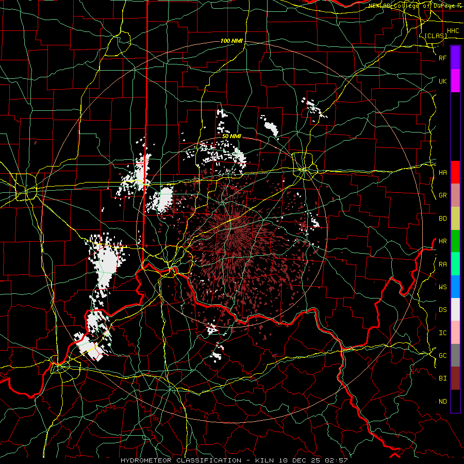
Task: Click the red HA legend color swatch
Action: tap(455, 172)
